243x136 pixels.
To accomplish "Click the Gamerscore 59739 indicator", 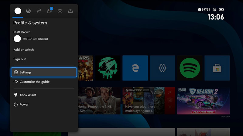I will pyautogui.click(x=204, y=10).
